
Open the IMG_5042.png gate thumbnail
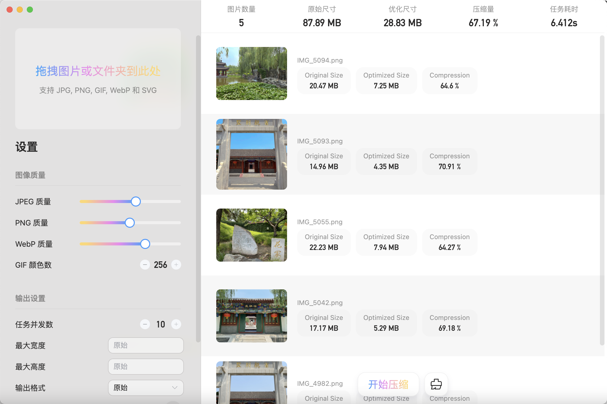pyautogui.click(x=251, y=316)
